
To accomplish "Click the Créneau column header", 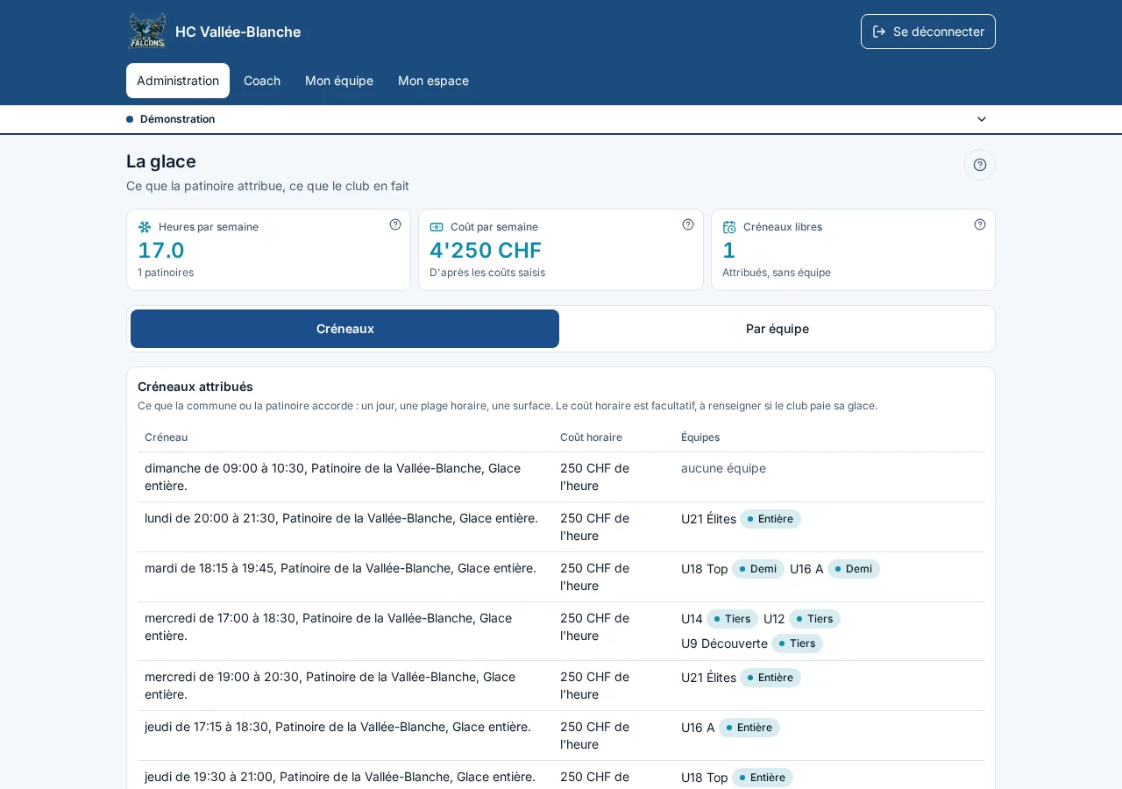I will pos(166,437).
